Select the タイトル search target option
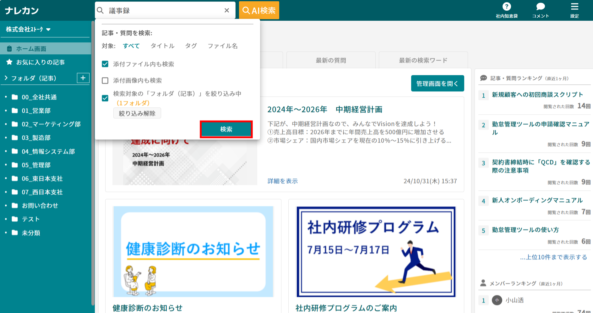Viewport: 593px width, 313px height. pyautogui.click(x=162, y=46)
